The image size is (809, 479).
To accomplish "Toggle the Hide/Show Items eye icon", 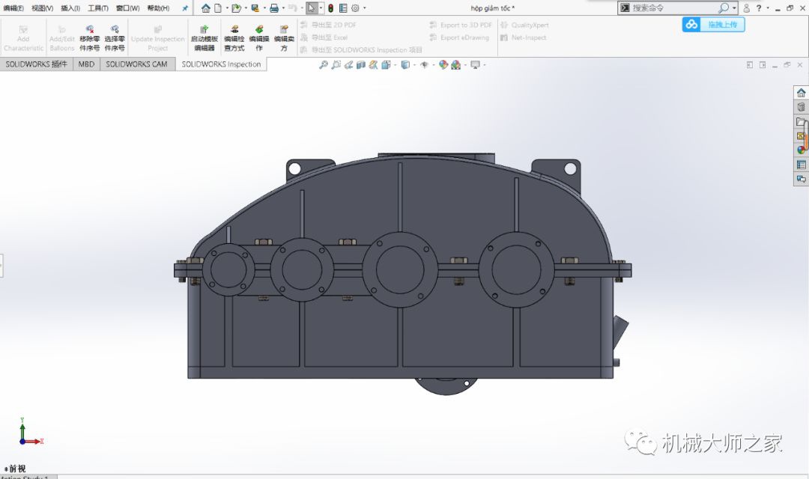I will tap(424, 65).
